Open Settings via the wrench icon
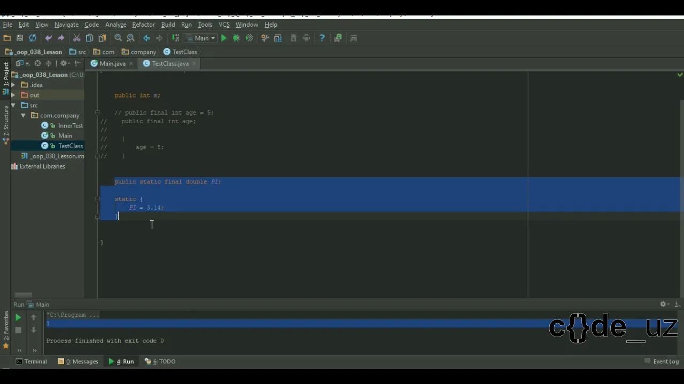684x384 pixels. tap(265, 38)
